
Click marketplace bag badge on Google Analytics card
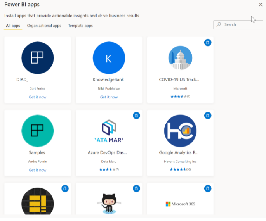208,116
